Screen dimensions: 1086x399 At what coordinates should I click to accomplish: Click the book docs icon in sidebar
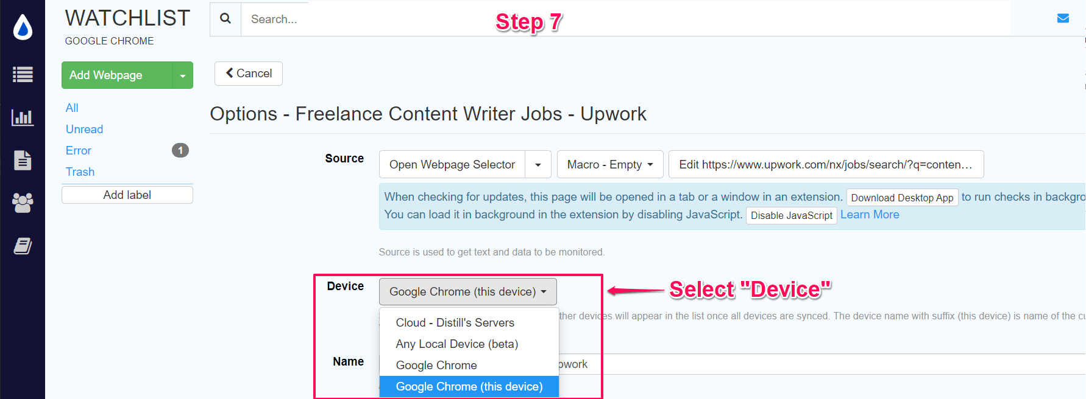point(23,246)
